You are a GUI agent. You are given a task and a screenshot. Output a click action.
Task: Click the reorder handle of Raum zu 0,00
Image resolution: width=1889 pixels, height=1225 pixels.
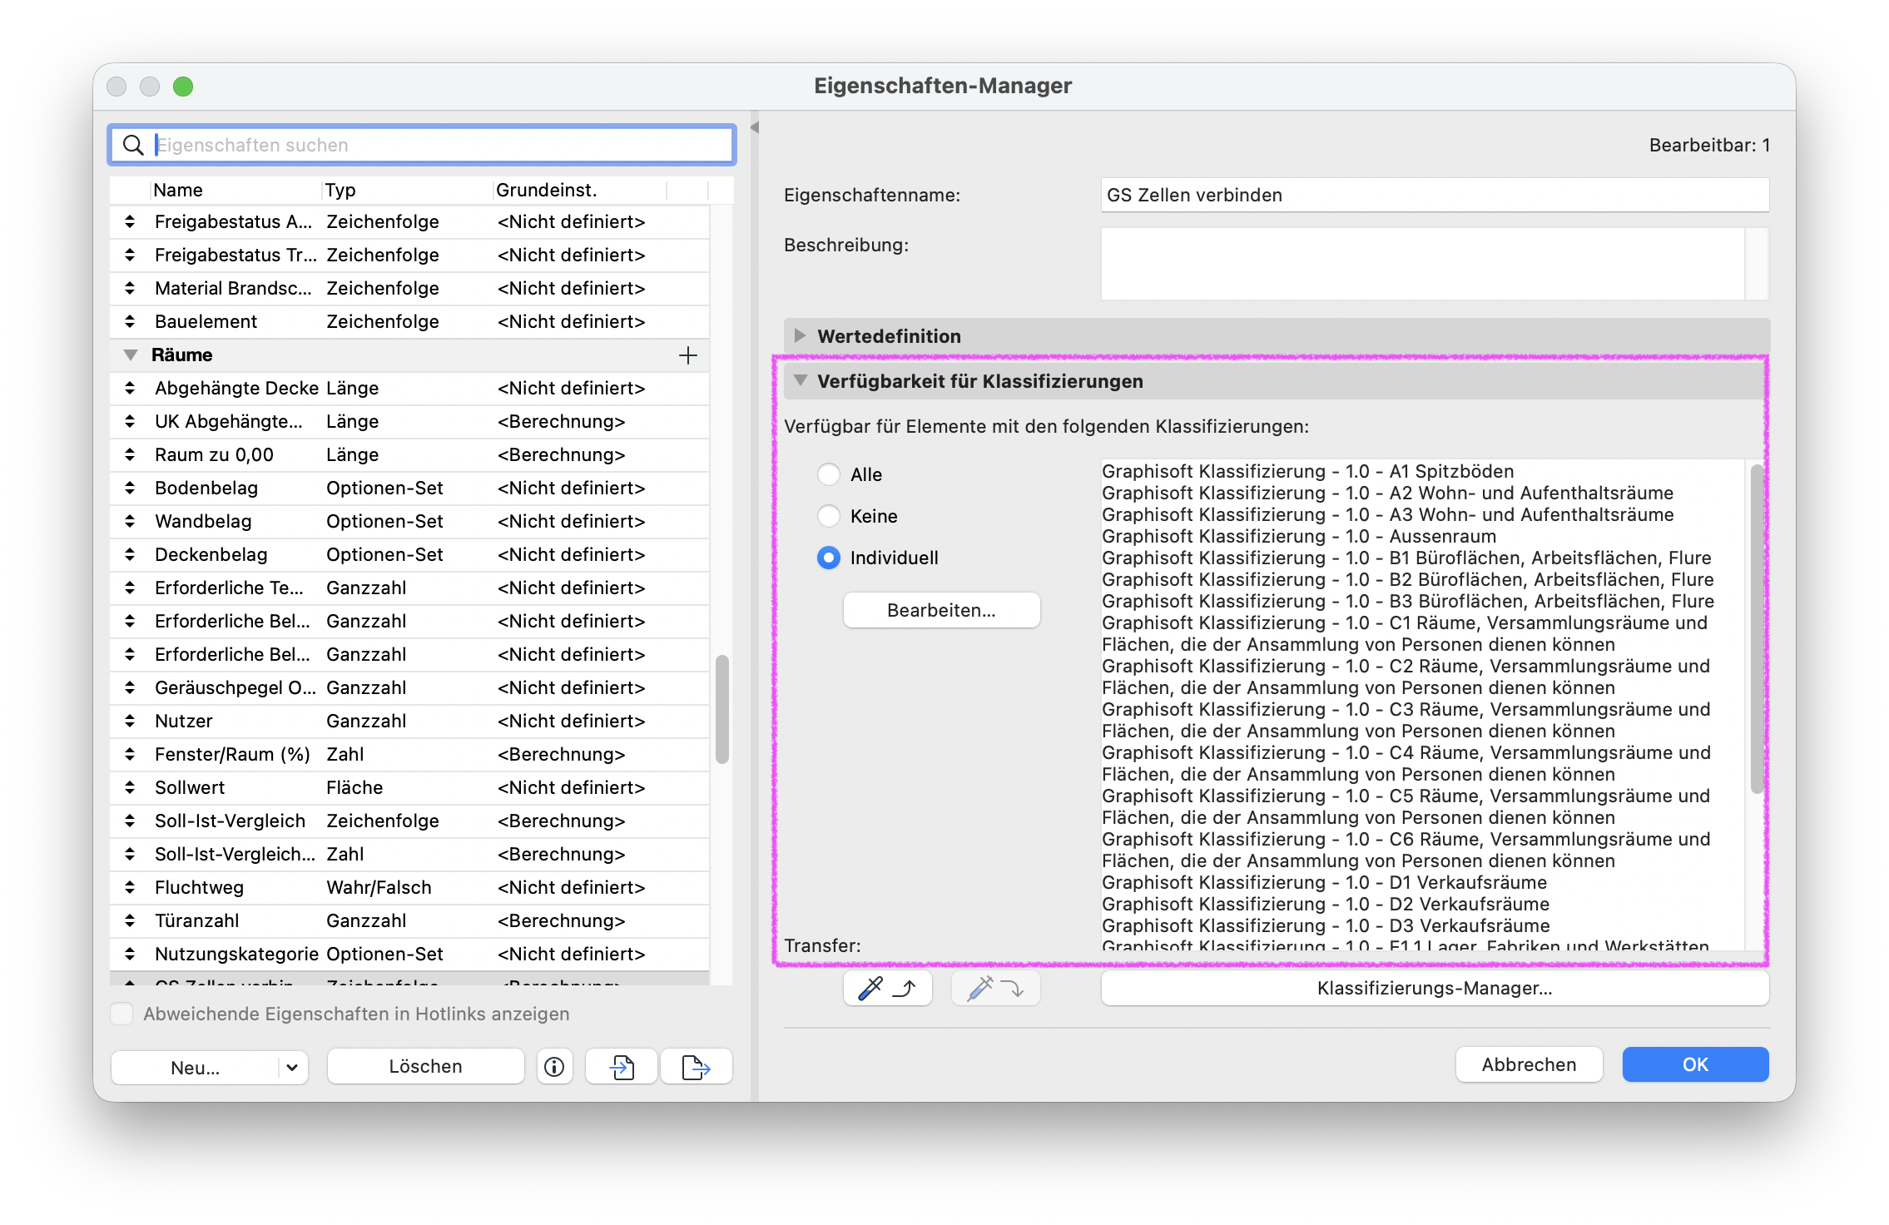130,455
